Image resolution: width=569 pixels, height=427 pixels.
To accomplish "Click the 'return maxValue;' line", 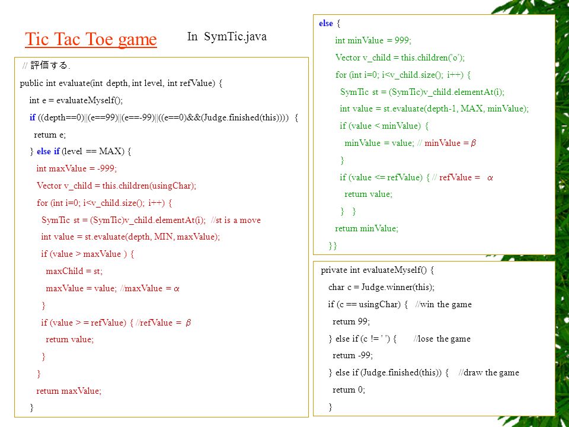I will (69, 391).
